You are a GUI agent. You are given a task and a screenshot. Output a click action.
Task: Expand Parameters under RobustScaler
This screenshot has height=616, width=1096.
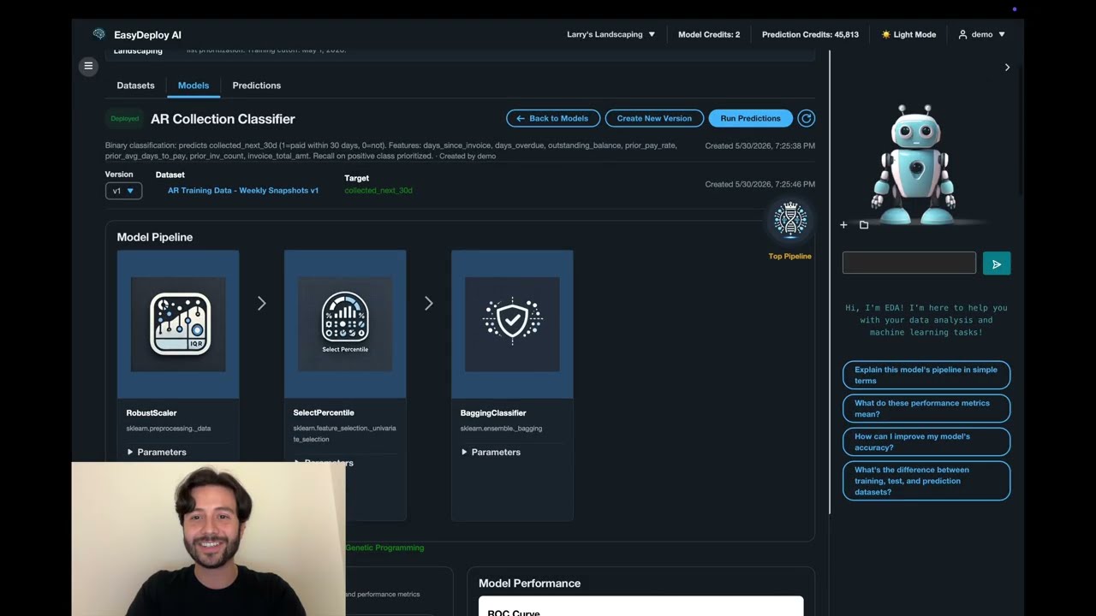[x=157, y=452]
